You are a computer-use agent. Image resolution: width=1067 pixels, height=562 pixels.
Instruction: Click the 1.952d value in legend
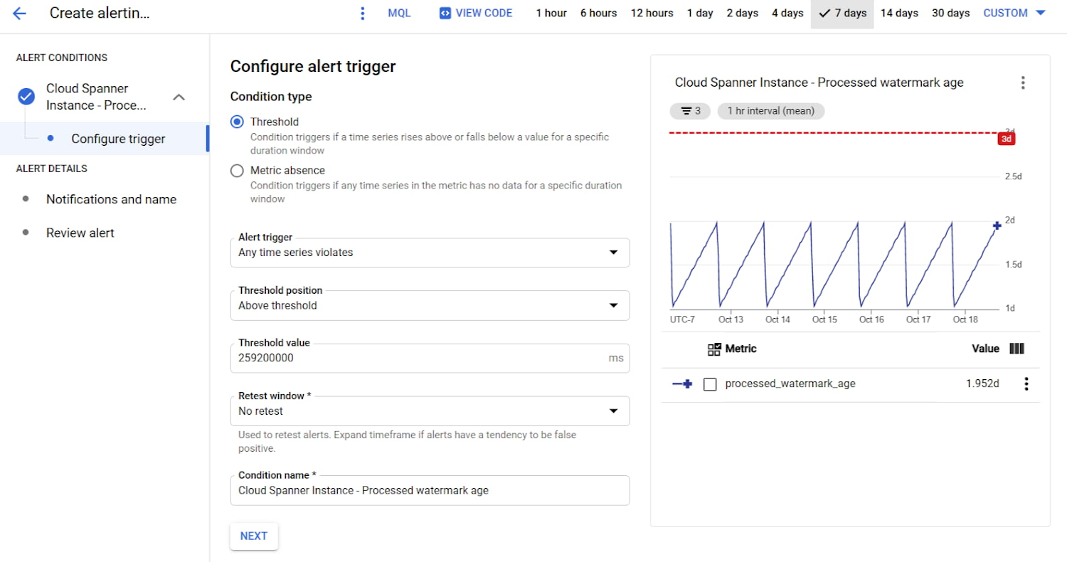[982, 384]
